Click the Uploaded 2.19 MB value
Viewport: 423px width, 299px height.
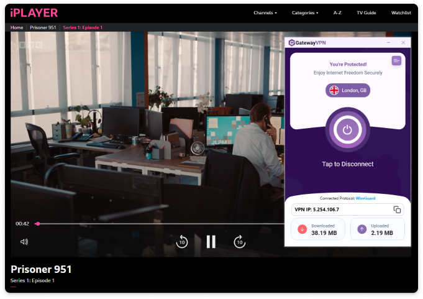coord(382,233)
